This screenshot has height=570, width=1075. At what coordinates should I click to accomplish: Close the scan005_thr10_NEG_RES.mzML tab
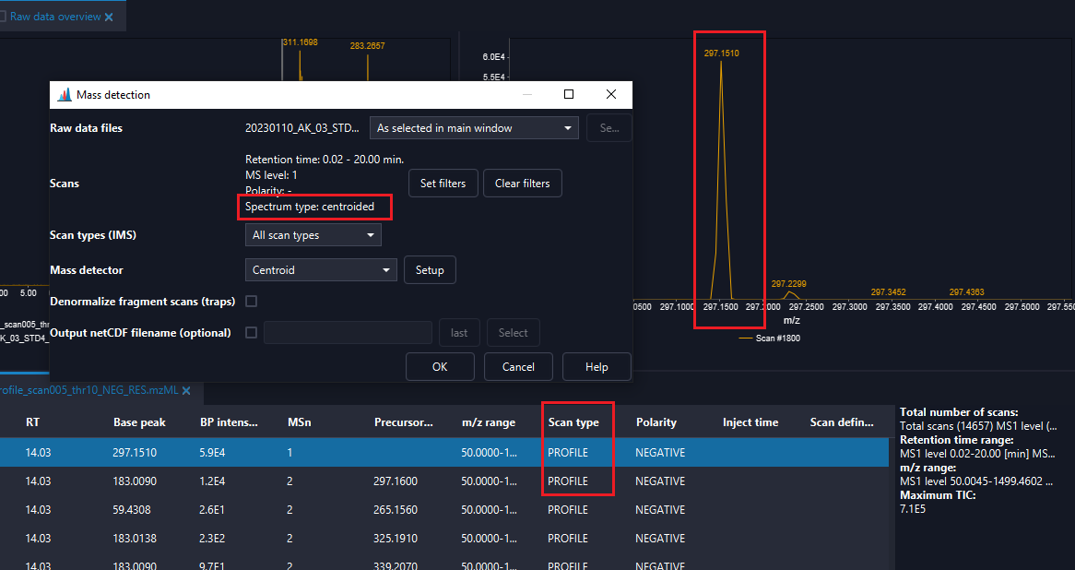[185, 390]
